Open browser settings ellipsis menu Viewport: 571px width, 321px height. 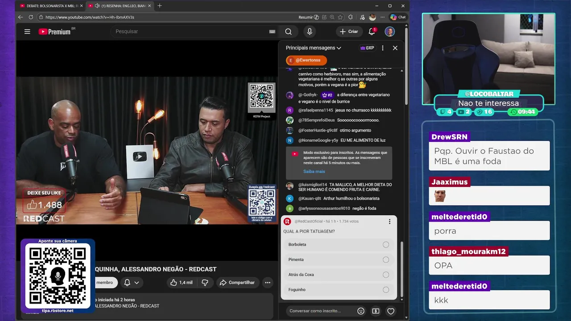(x=382, y=17)
